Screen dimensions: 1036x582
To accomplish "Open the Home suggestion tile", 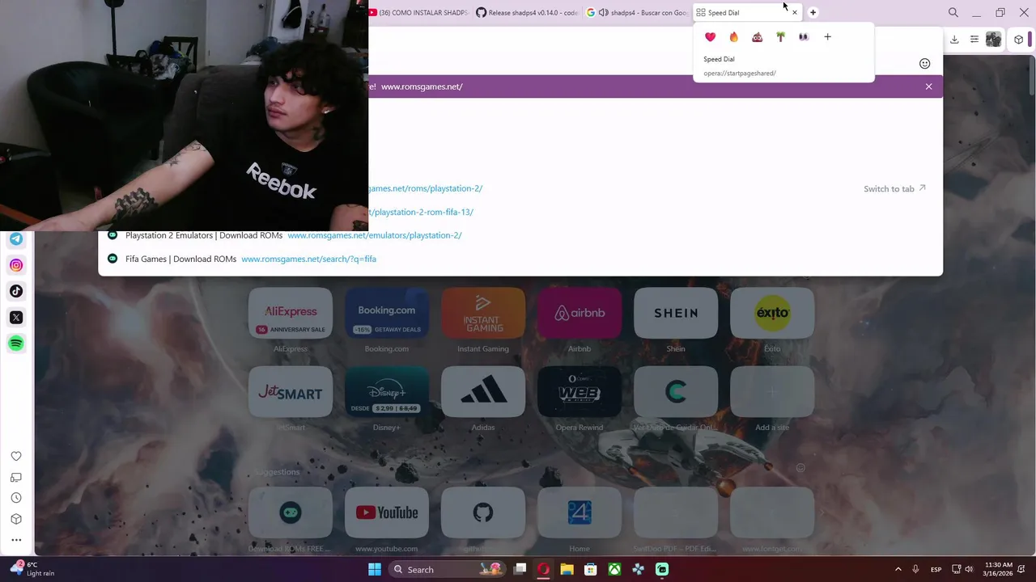I will click(x=580, y=512).
